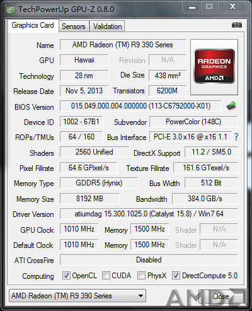This screenshot has height=311, width=252.
Task: Click the Driver Version field
Action: click(x=149, y=214)
